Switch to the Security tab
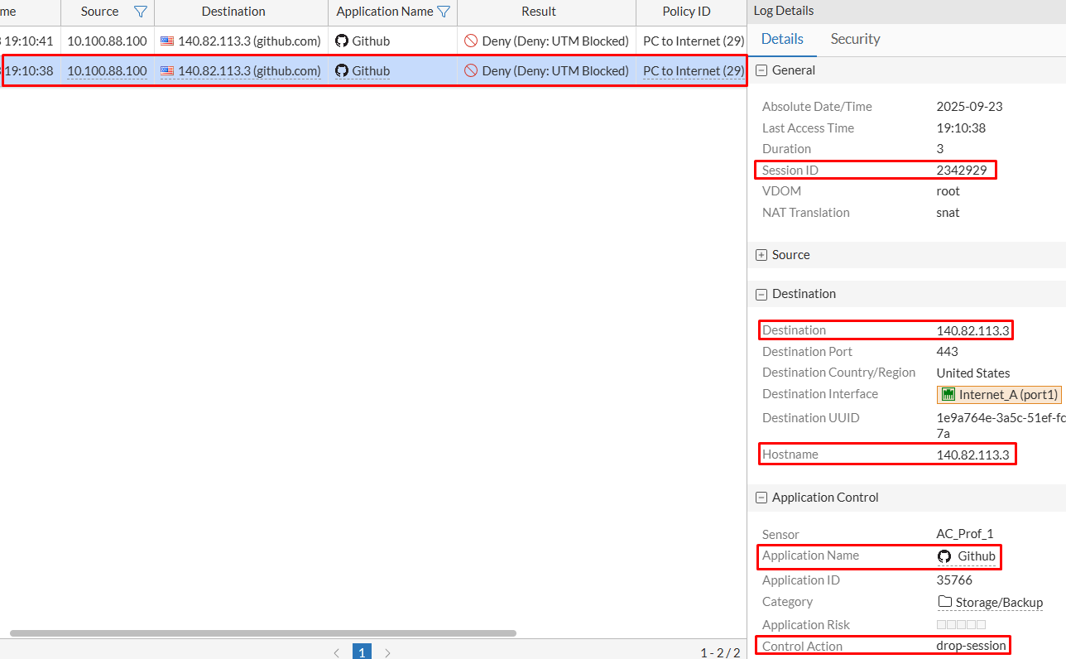Screen dimensions: 1066x659 pyautogui.click(x=855, y=39)
